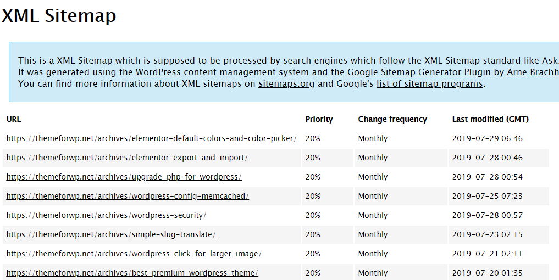Open wordpress-config-memcached archive link
The image size is (559, 280).
click(x=128, y=196)
